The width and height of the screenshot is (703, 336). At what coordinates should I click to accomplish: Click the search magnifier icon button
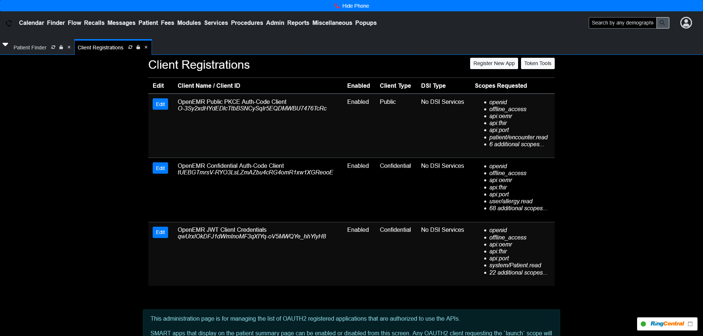662,23
